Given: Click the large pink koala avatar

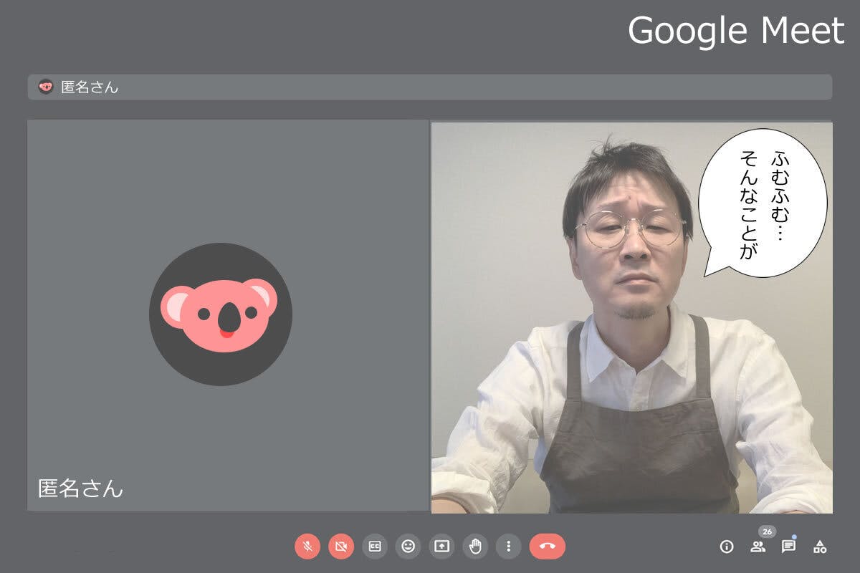Looking at the screenshot, I should point(220,314).
